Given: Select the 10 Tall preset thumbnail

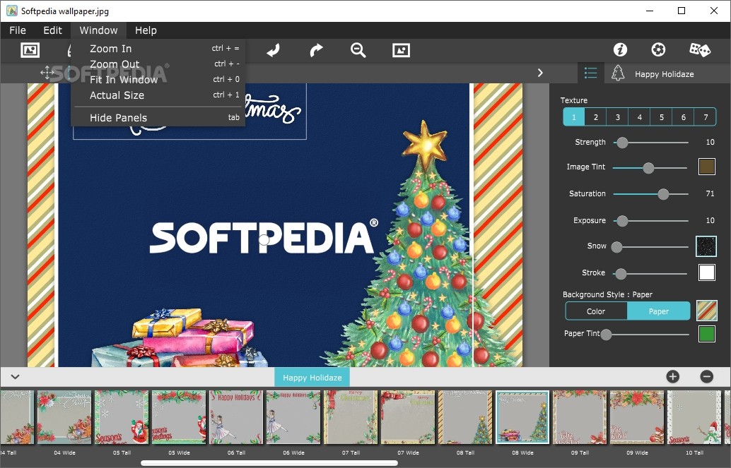Looking at the screenshot, I should [x=694, y=417].
